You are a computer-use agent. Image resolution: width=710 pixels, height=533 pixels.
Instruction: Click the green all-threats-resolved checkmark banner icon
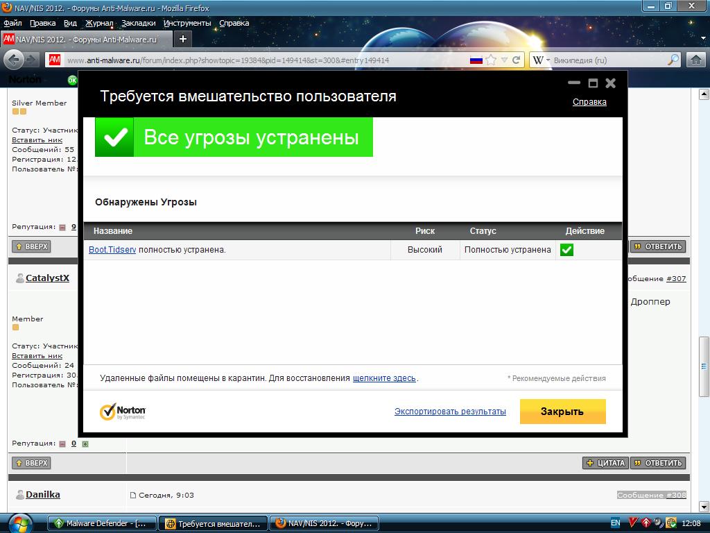(114, 137)
